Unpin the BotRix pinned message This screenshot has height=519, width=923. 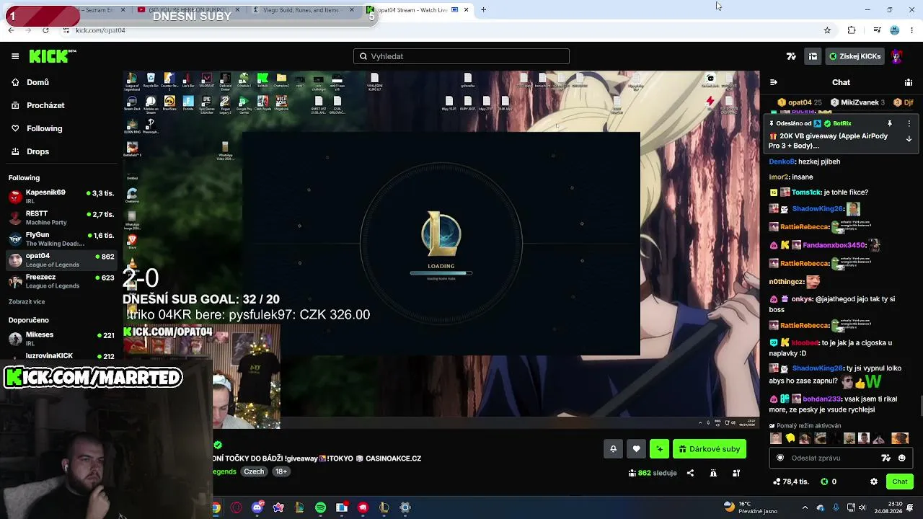click(890, 123)
